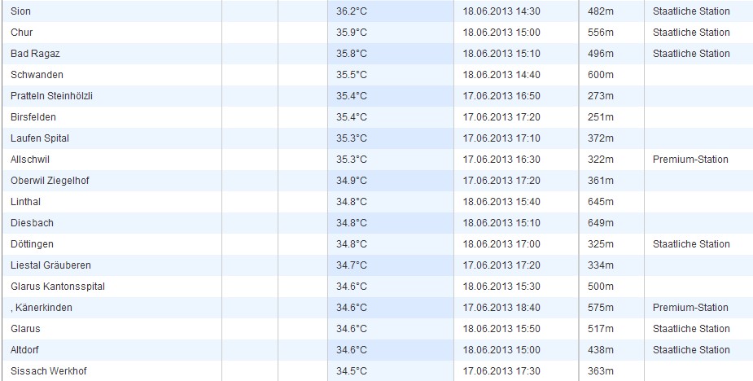Select the Sissach Werkhof station

(x=48, y=371)
